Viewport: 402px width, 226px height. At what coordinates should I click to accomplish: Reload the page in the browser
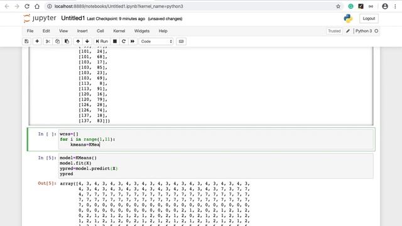[27, 6]
